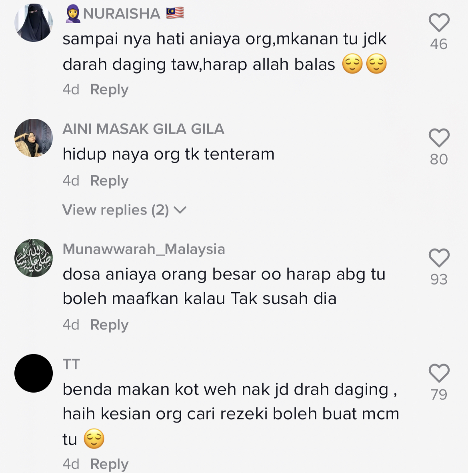Like AINI MASAK GILA GILA's comment

(439, 138)
